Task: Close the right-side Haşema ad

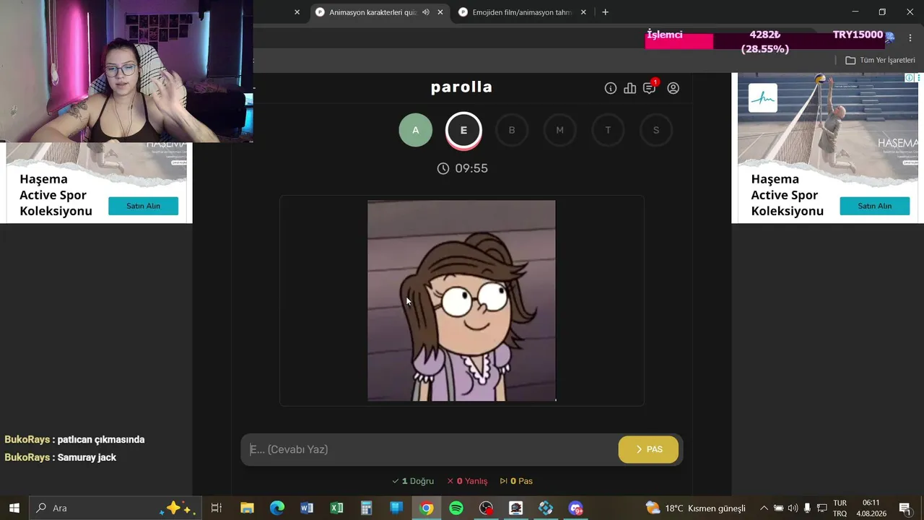Action: coord(918,77)
